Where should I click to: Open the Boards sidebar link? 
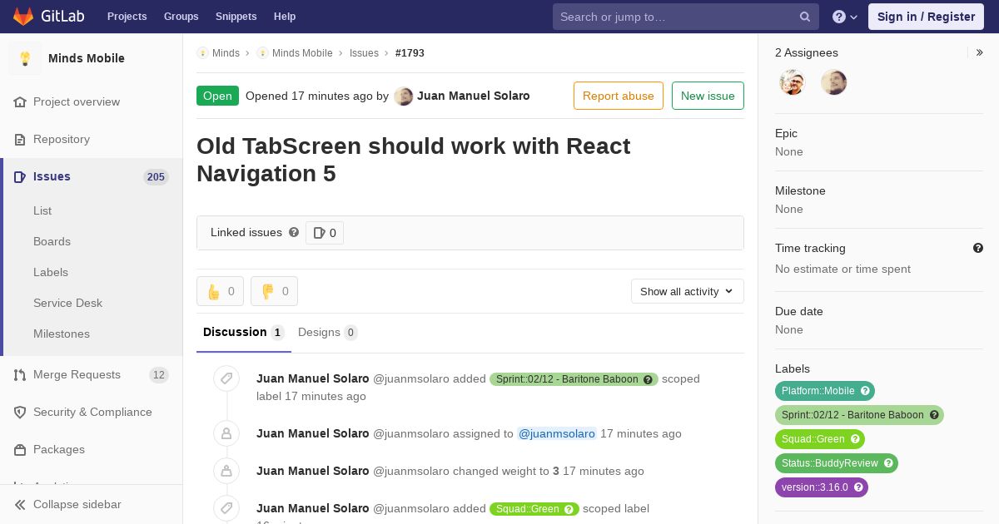tap(52, 241)
